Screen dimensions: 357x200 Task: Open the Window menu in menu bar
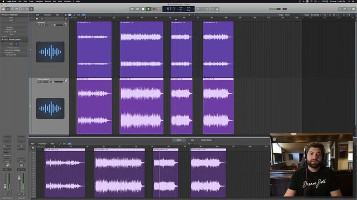(67, 1)
